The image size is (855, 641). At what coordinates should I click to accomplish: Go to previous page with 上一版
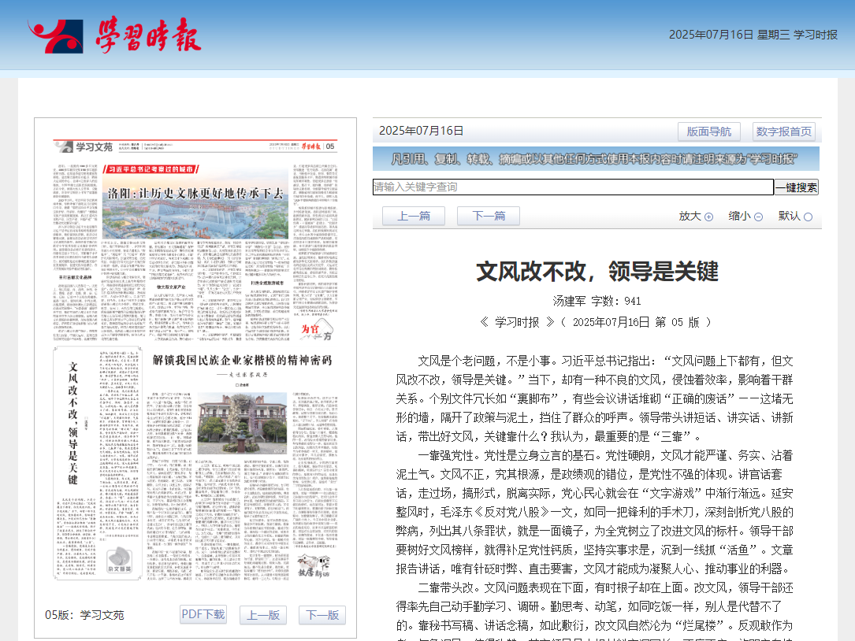coord(263,615)
